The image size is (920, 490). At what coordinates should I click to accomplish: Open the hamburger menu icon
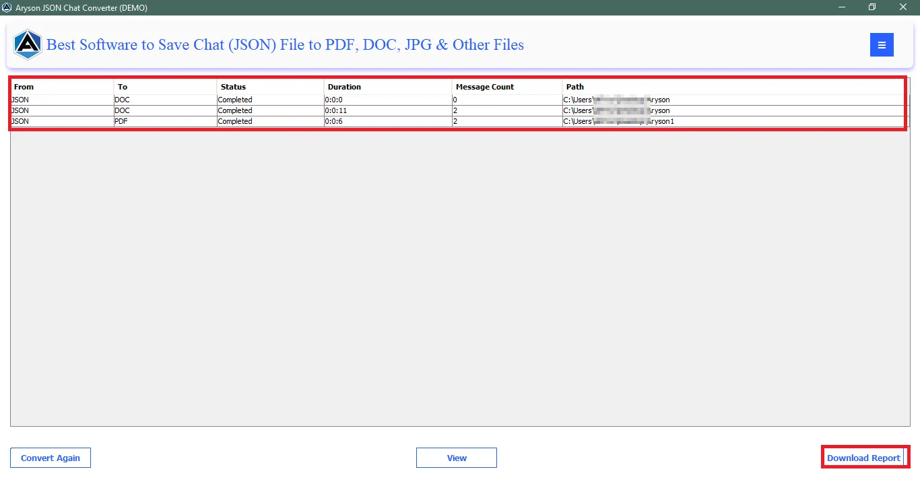pyautogui.click(x=882, y=45)
